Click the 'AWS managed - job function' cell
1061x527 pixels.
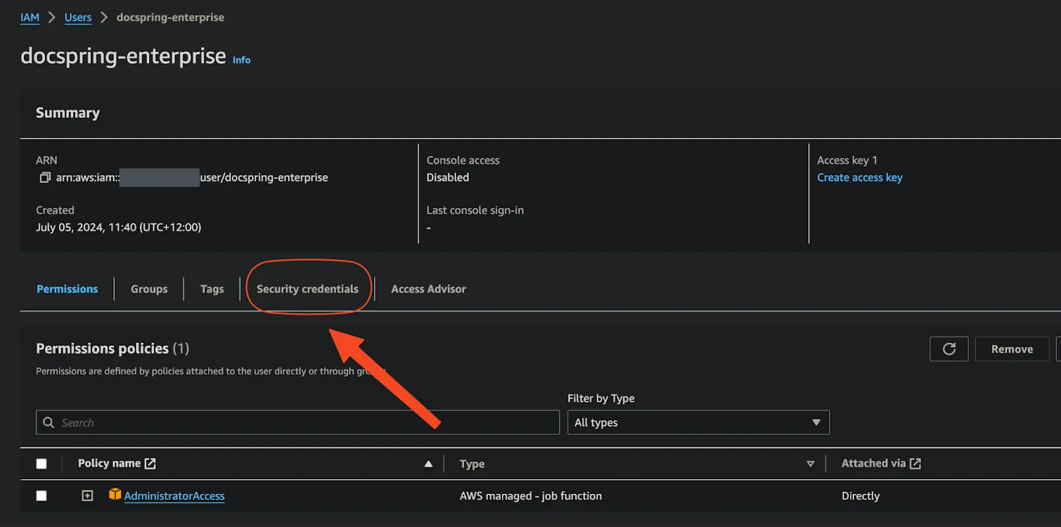[530, 496]
